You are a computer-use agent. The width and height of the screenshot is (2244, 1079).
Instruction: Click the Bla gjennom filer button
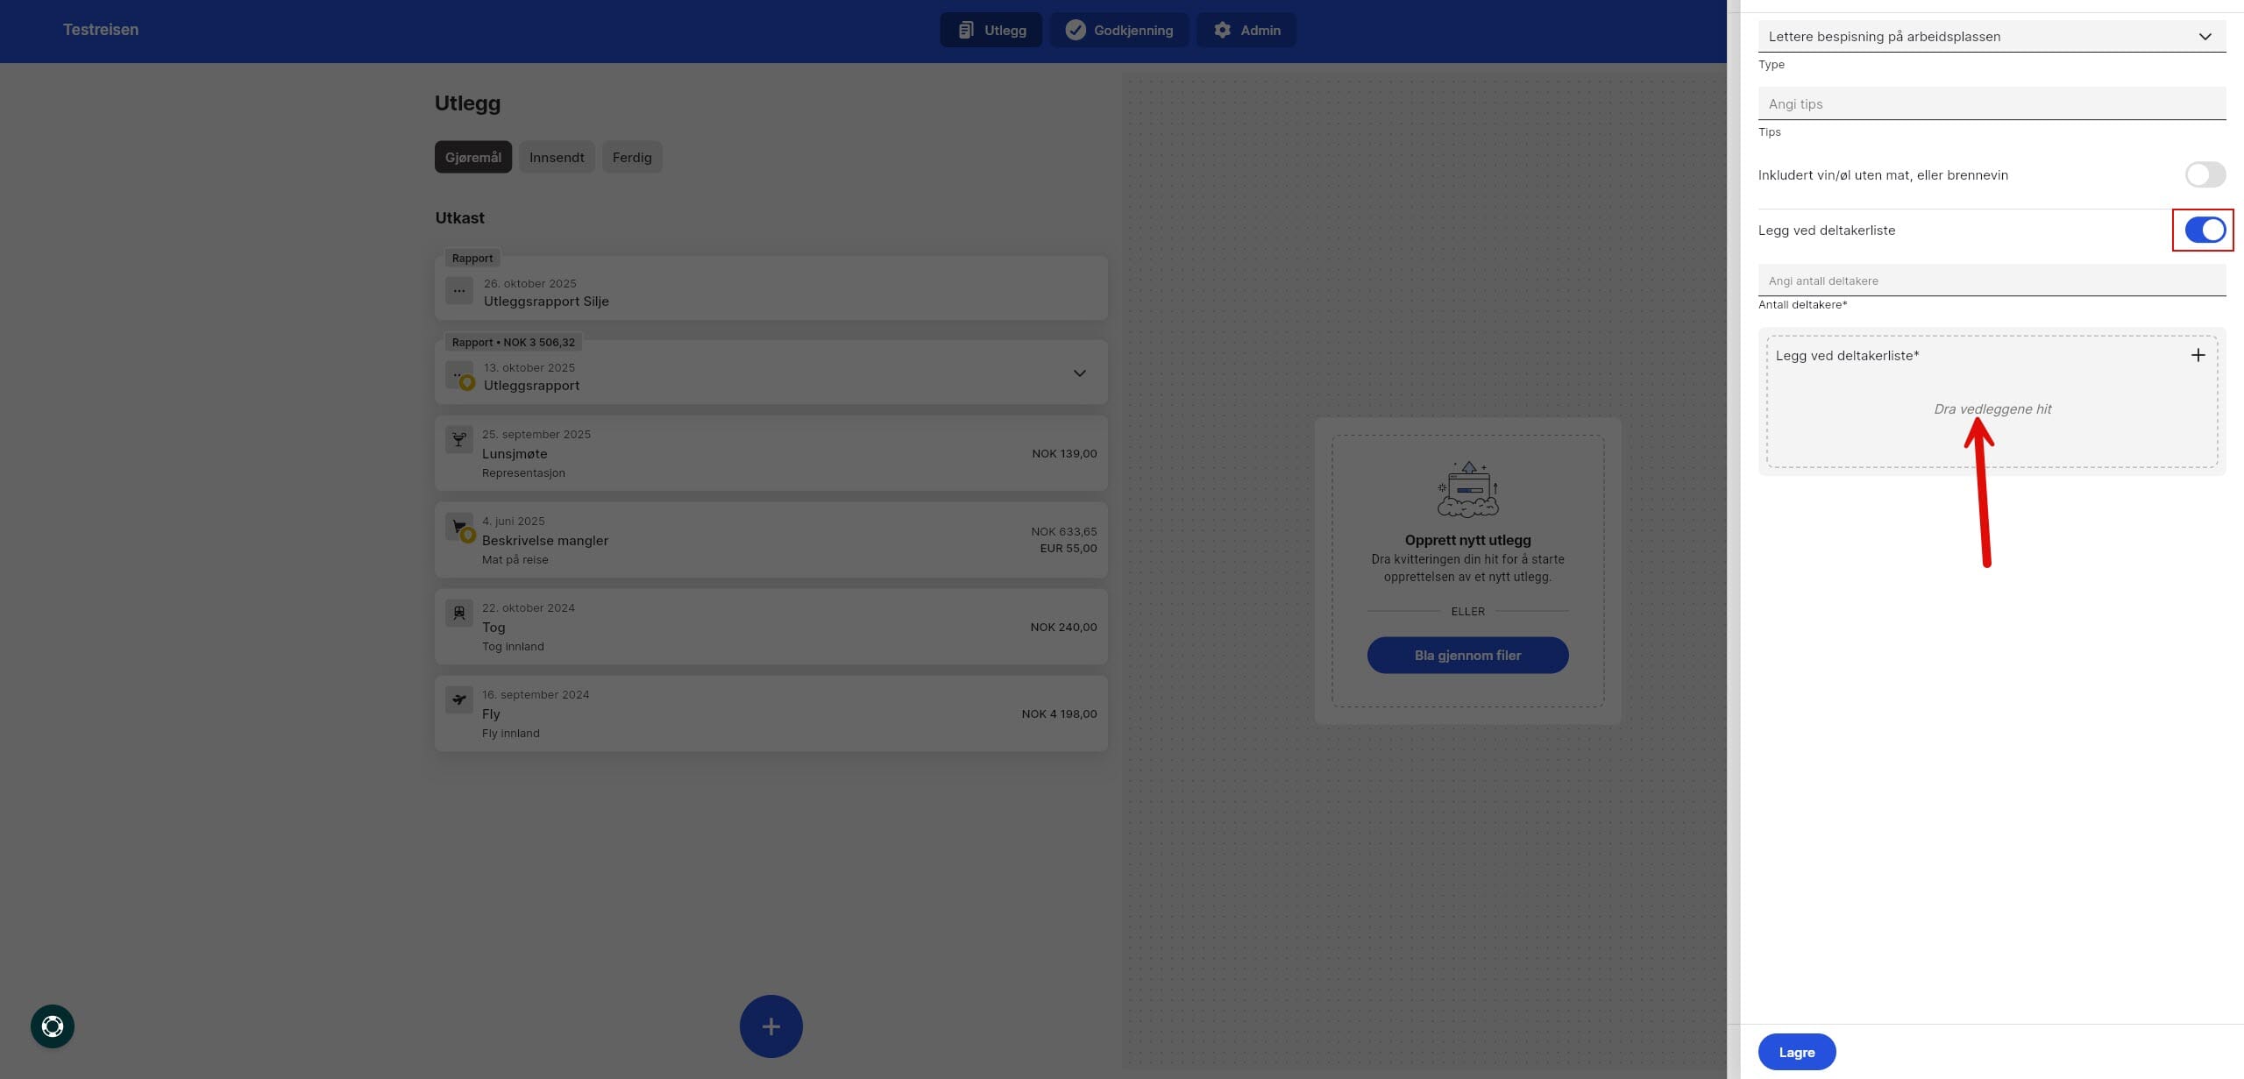[x=1467, y=656]
